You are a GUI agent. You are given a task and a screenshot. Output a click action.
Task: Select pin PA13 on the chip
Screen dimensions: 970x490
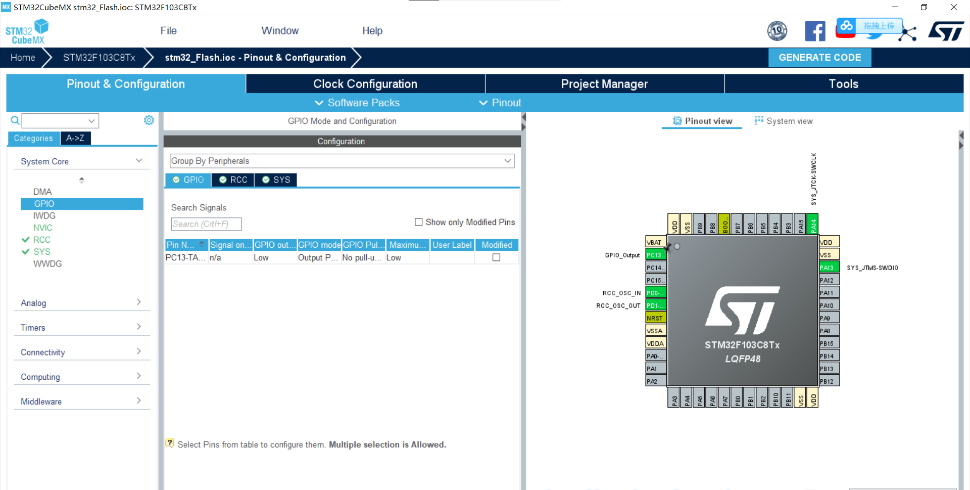tap(829, 268)
